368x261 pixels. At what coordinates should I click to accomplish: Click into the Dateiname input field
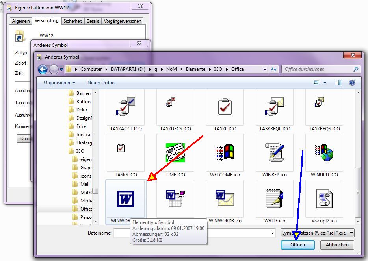[x=195, y=233]
